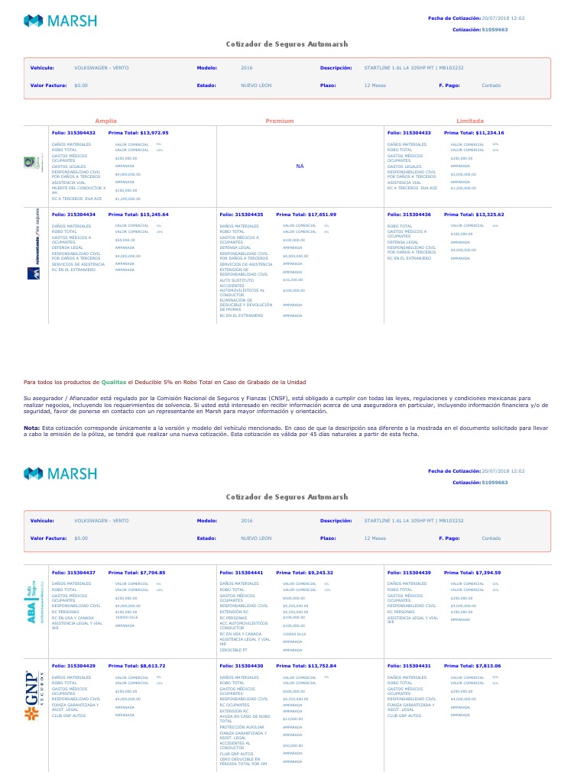The height and width of the screenshot is (782, 587).
Task: Click Folio: 315304441
Action: pos(242,573)
